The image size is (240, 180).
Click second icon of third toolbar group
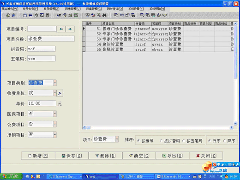point(65,15)
